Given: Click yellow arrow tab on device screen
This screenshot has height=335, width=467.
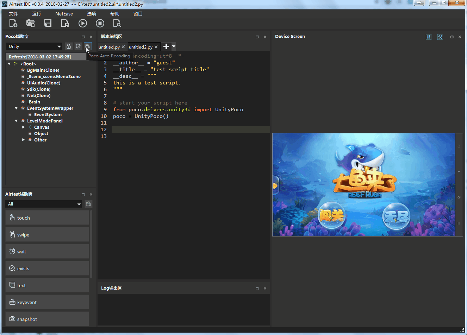Looking at the screenshot, I should click(275, 186).
